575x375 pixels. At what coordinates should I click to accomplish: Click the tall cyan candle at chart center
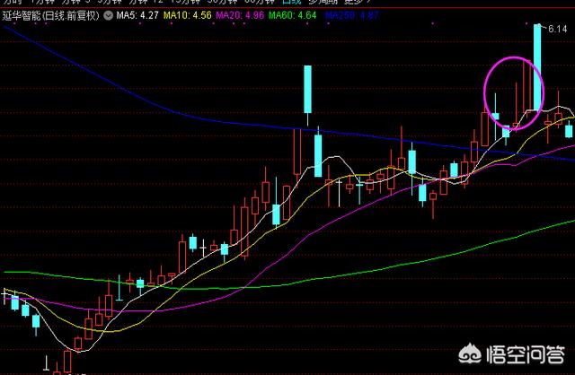click(x=307, y=90)
